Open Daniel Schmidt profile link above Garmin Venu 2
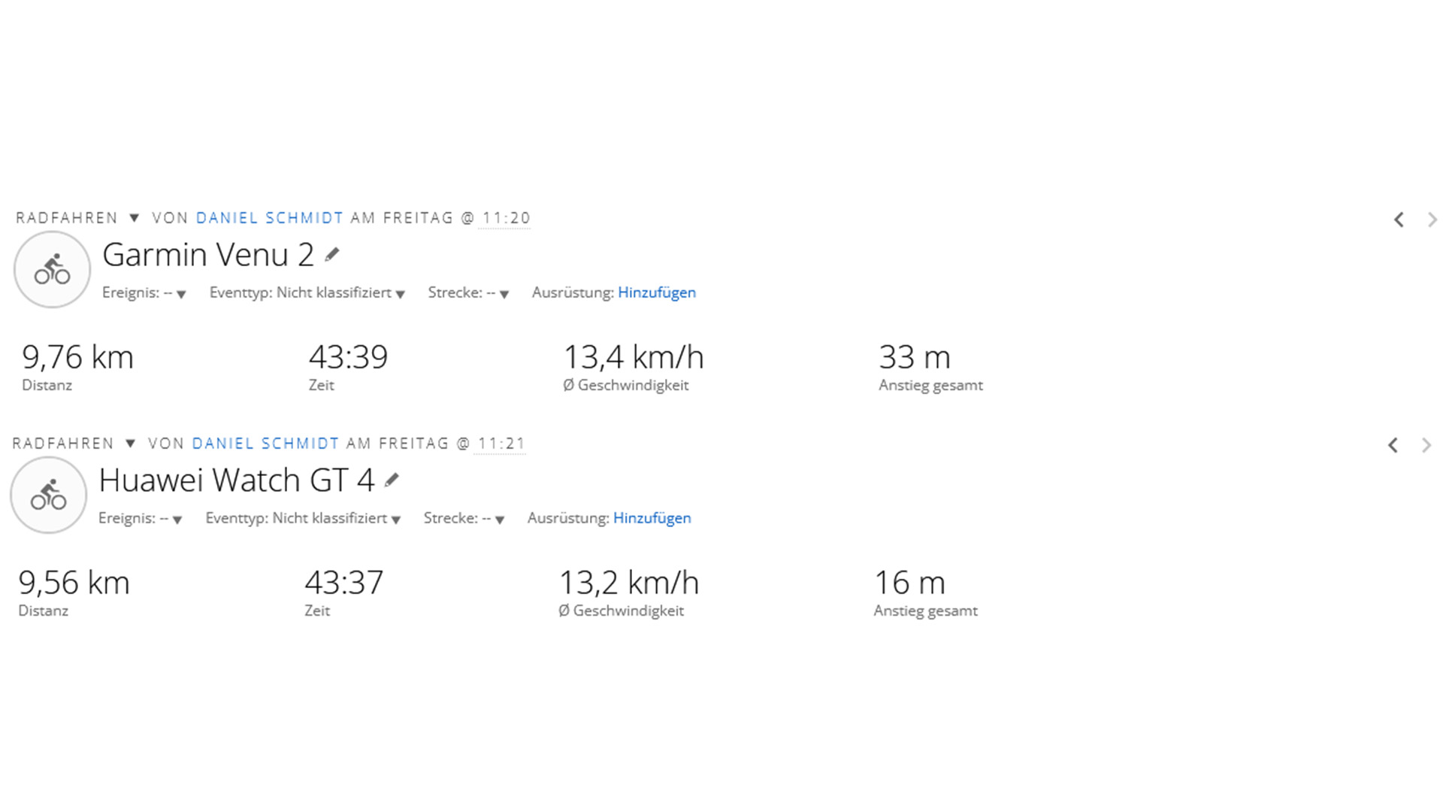 (269, 218)
